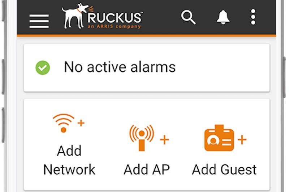289x192 pixels.
Task: Click the RUCKUS wordmark text
Action: coord(115,18)
